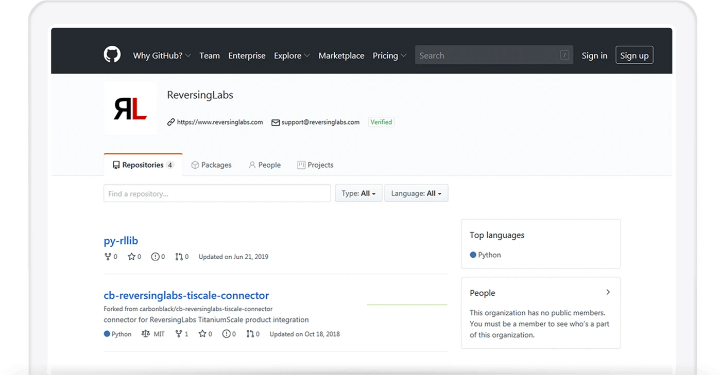Click the Sign in link
The image size is (721, 375).
(x=594, y=56)
